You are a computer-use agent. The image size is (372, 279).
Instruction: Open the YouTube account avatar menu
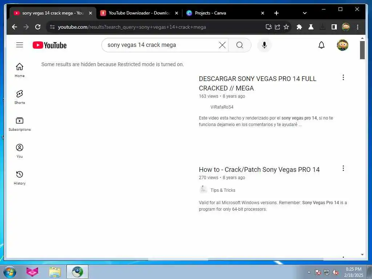(x=343, y=45)
